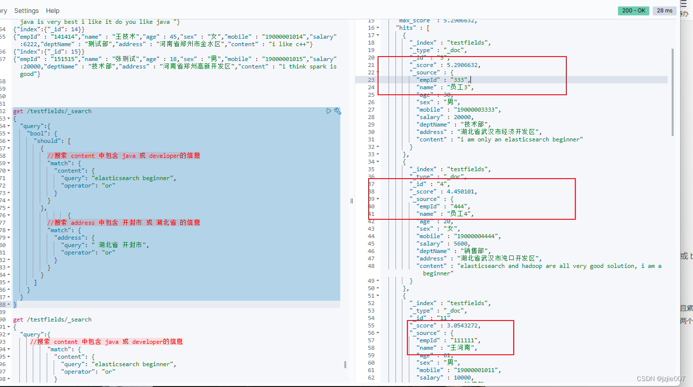Image resolution: width=693 pixels, height=387 pixels.
Task: Click the "_score" : 4.450101 output line
Action: click(x=443, y=192)
